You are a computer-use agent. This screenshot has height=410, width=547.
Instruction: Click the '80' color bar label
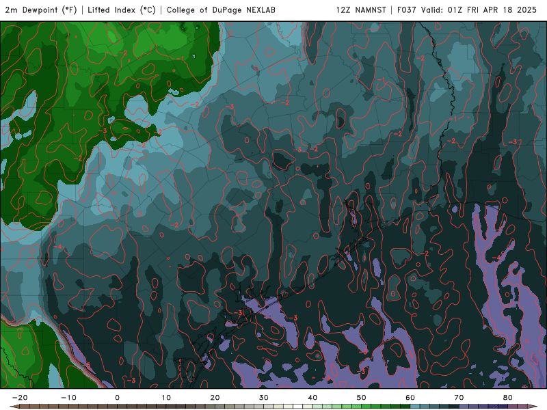click(x=508, y=398)
